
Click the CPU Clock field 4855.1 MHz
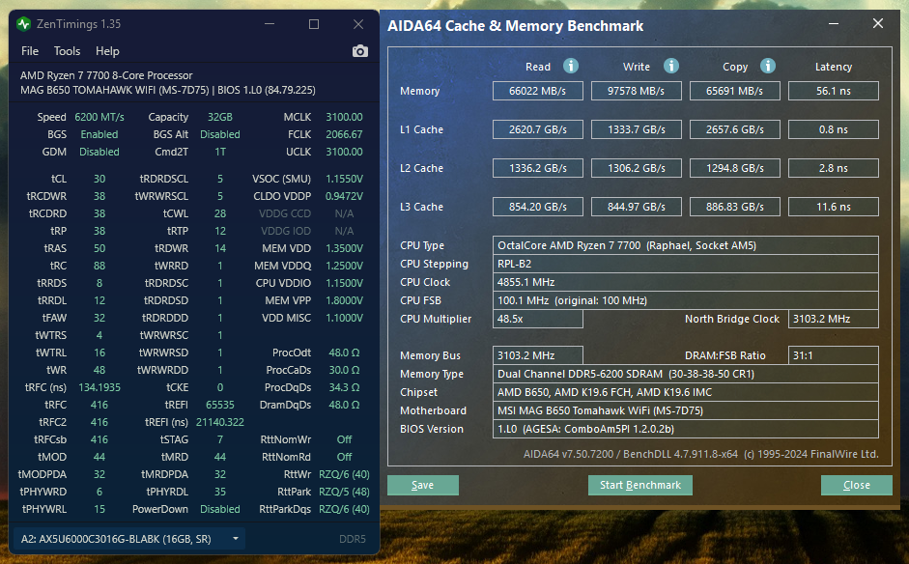click(x=686, y=282)
